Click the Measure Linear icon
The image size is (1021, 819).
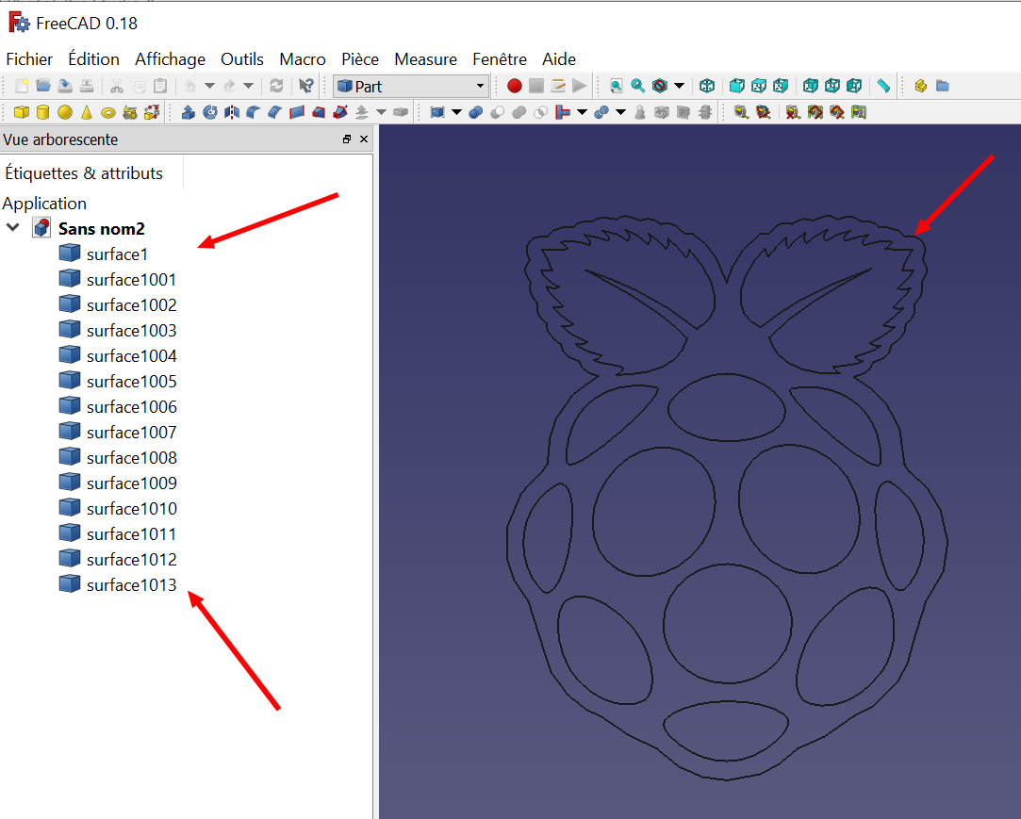742,113
